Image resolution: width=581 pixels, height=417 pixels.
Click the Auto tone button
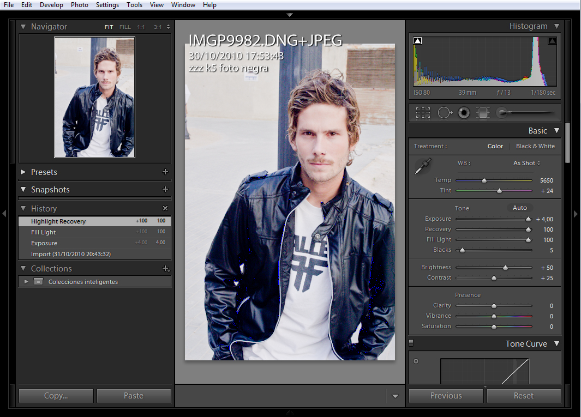[x=519, y=208]
